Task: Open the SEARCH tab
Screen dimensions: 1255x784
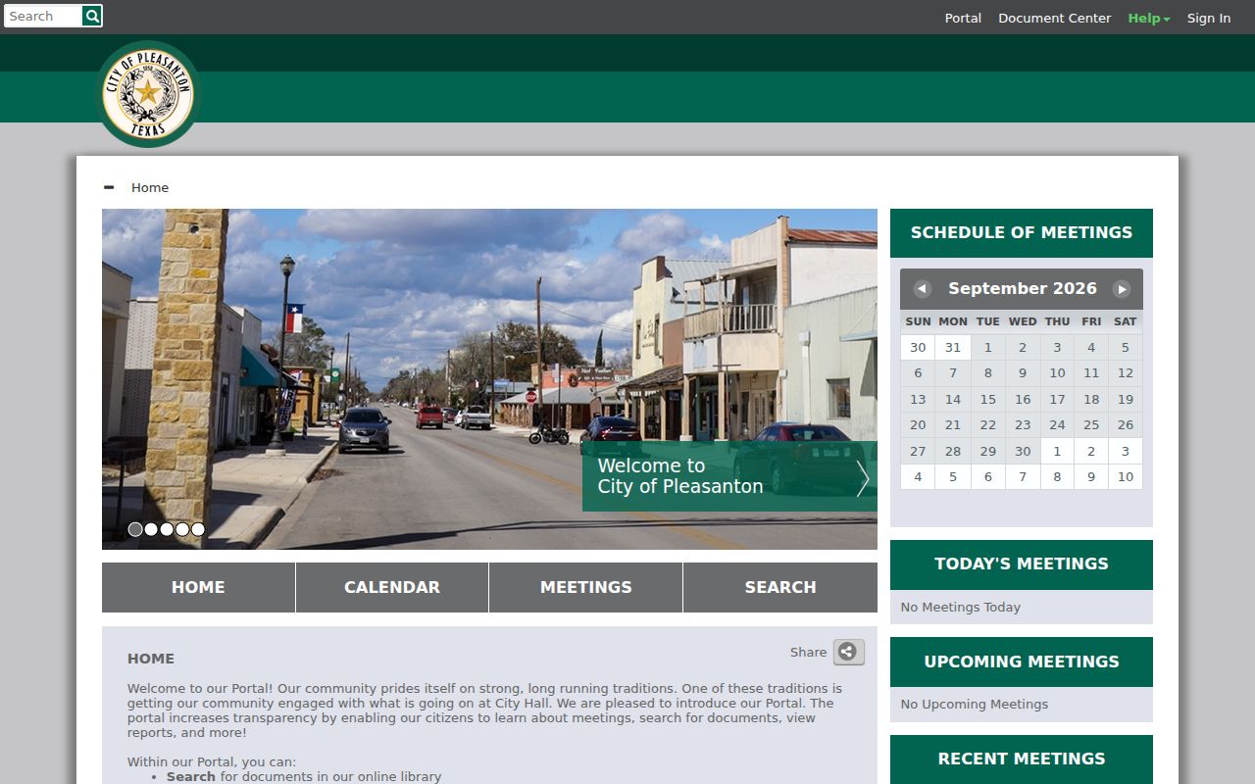Action: point(780,587)
